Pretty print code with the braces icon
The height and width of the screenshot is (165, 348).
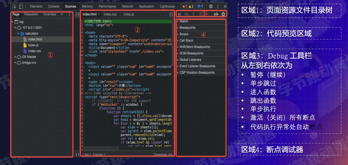click(x=77, y=154)
